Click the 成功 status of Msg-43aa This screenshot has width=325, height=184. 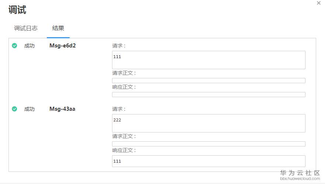click(29, 109)
